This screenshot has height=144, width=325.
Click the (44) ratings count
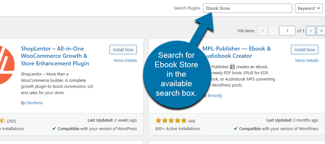191,121
